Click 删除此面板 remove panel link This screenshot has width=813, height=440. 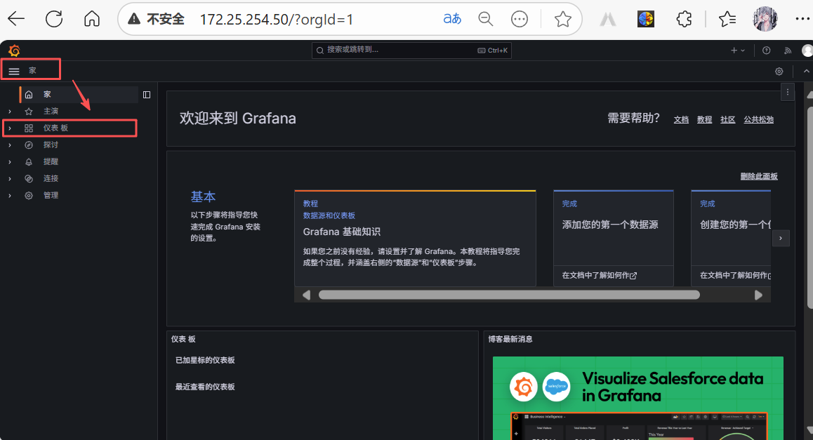758,177
